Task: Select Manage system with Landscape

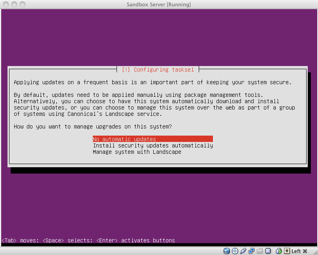Action: [137, 152]
